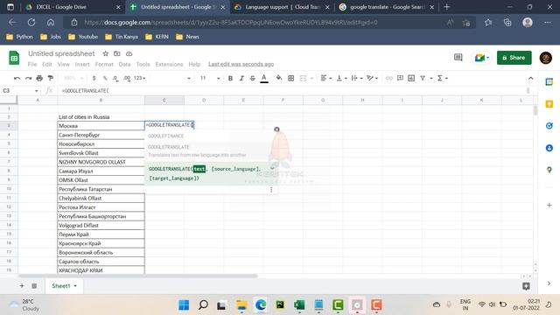Open Excel from the Windows taskbar

click(299, 305)
